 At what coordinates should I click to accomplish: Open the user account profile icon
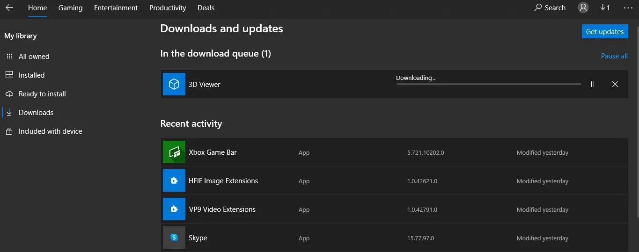[x=583, y=8]
